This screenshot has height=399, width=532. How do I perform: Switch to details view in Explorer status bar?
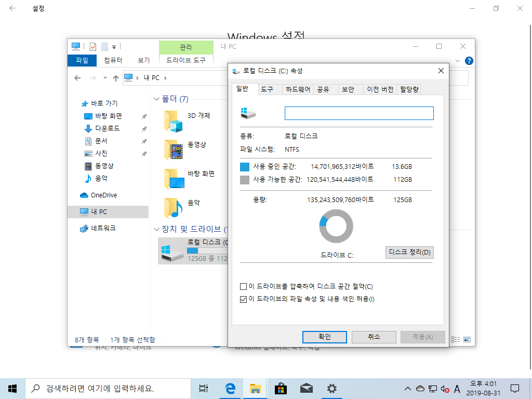point(456,339)
